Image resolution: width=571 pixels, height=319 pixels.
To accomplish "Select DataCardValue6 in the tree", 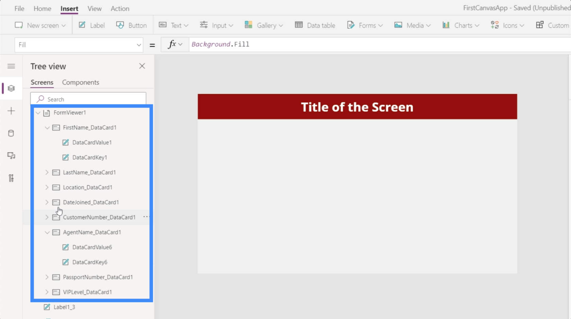I will click(x=92, y=247).
